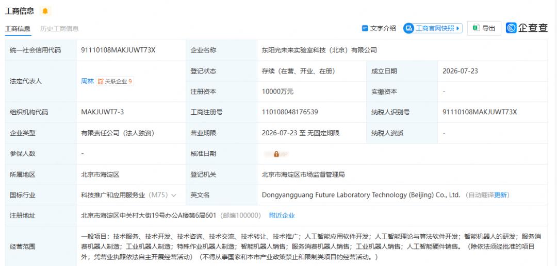Open the 附近企业 nearby companies link
This screenshot has height=266, width=557.
pyautogui.click(x=282, y=216)
